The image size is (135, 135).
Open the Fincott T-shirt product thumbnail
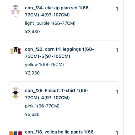pos(16,93)
